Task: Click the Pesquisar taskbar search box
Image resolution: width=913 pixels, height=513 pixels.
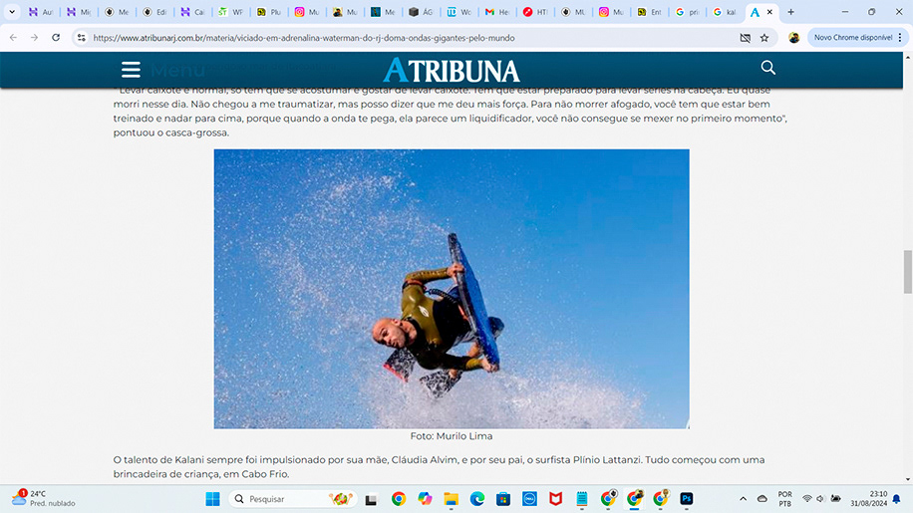Action: click(x=294, y=499)
